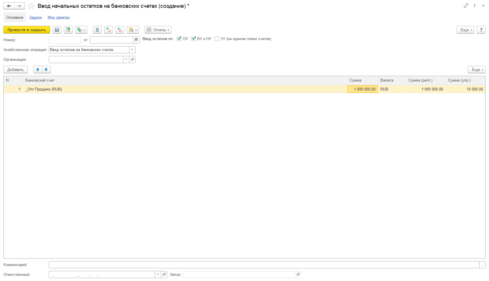The image size is (489, 281).
Task: Click into the Комментарий input field
Action: point(264,265)
